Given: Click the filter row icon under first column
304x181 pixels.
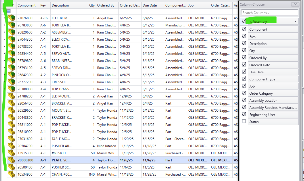Looking at the screenshot, I should [x=9, y=11].
